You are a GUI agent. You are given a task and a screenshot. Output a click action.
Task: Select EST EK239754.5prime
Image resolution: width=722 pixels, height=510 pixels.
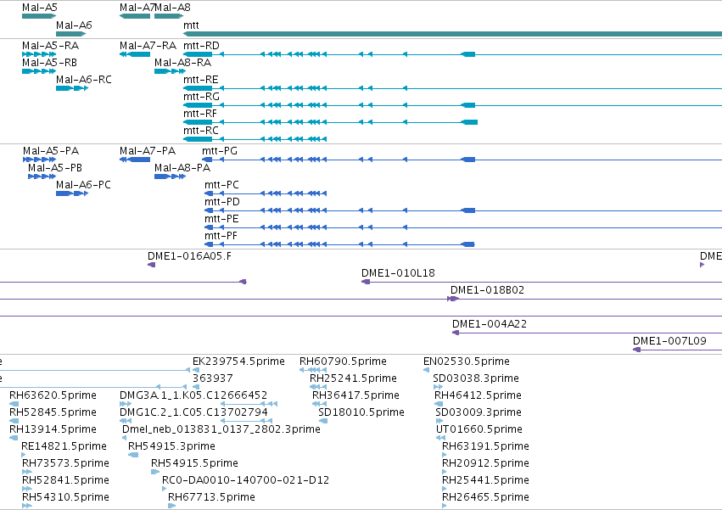[x=196, y=370]
